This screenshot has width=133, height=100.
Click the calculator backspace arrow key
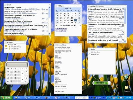[x=26, y=69]
